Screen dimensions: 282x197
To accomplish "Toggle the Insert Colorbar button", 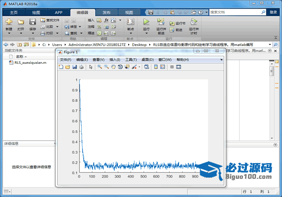I will pyautogui.click(x=156, y=67).
